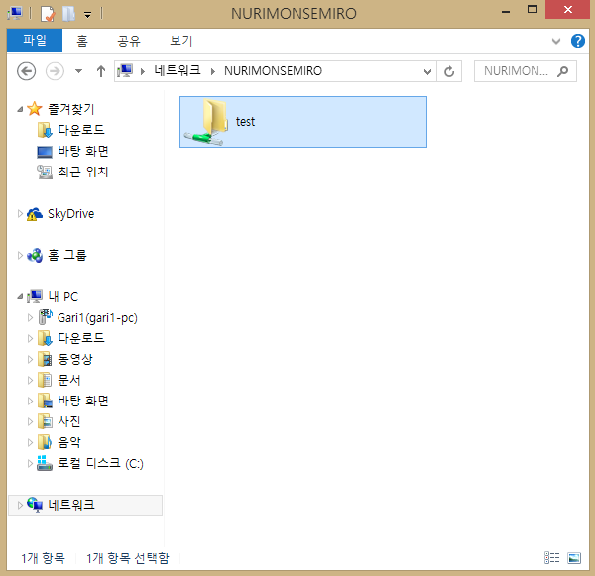Click the back navigation arrow
Image resolution: width=595 pixels, height=576 pixels.
pyautogui.click(x=26, y=71)
